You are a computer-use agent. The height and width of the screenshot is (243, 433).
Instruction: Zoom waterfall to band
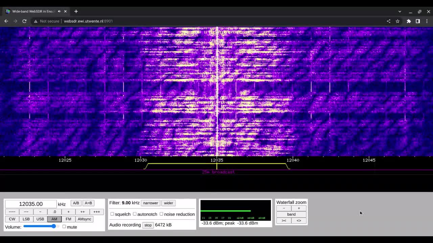click(x=291, y=214)
